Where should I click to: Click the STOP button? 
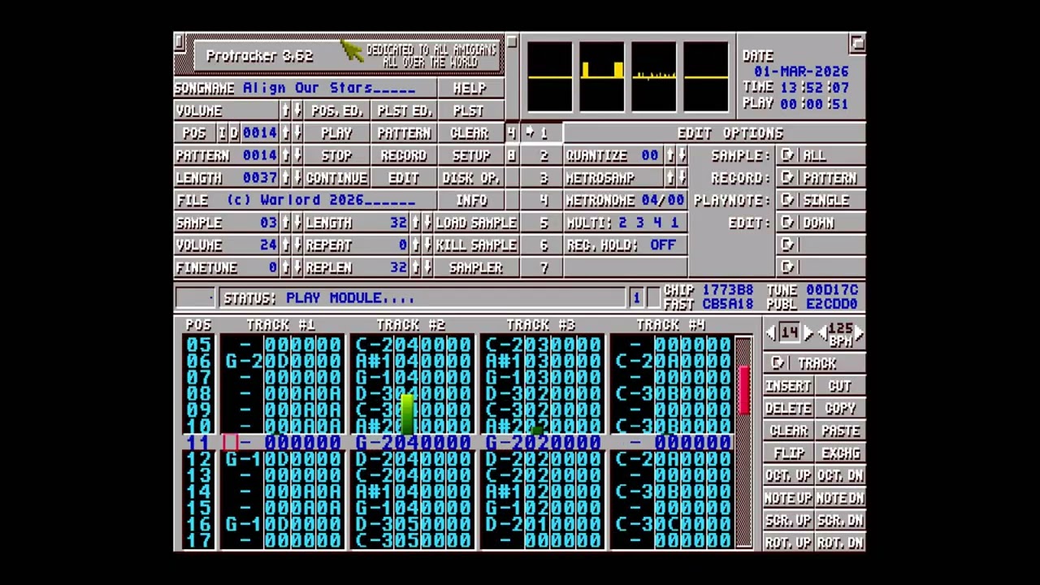click(x=336, y=155)
